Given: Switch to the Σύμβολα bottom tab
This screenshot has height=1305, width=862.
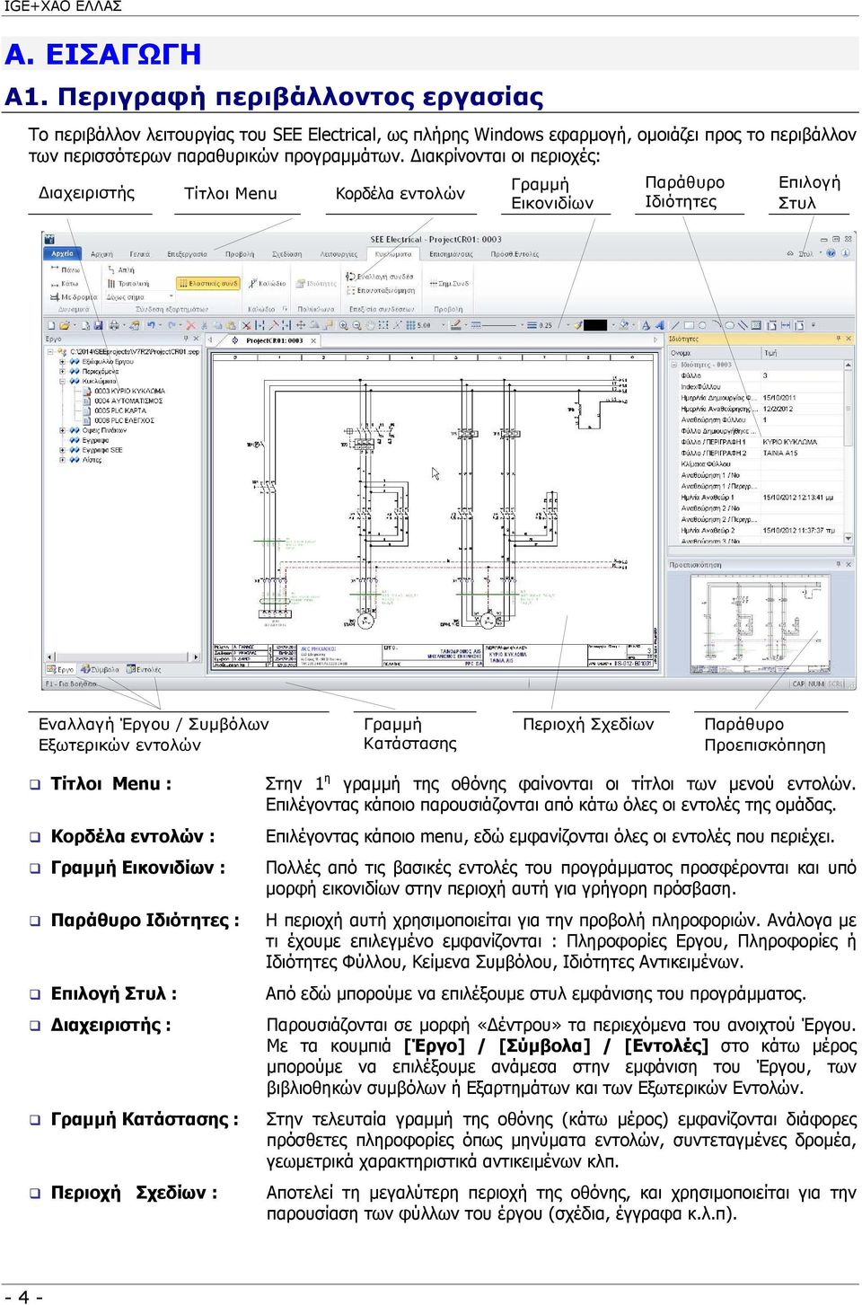Looking at the screenshot, I should click(x=100, y=670).
